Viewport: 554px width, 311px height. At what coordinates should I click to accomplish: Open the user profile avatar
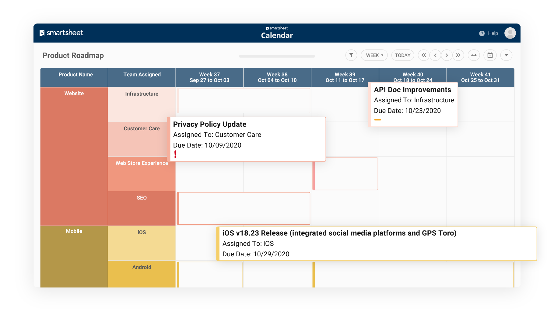coord(510,33)
